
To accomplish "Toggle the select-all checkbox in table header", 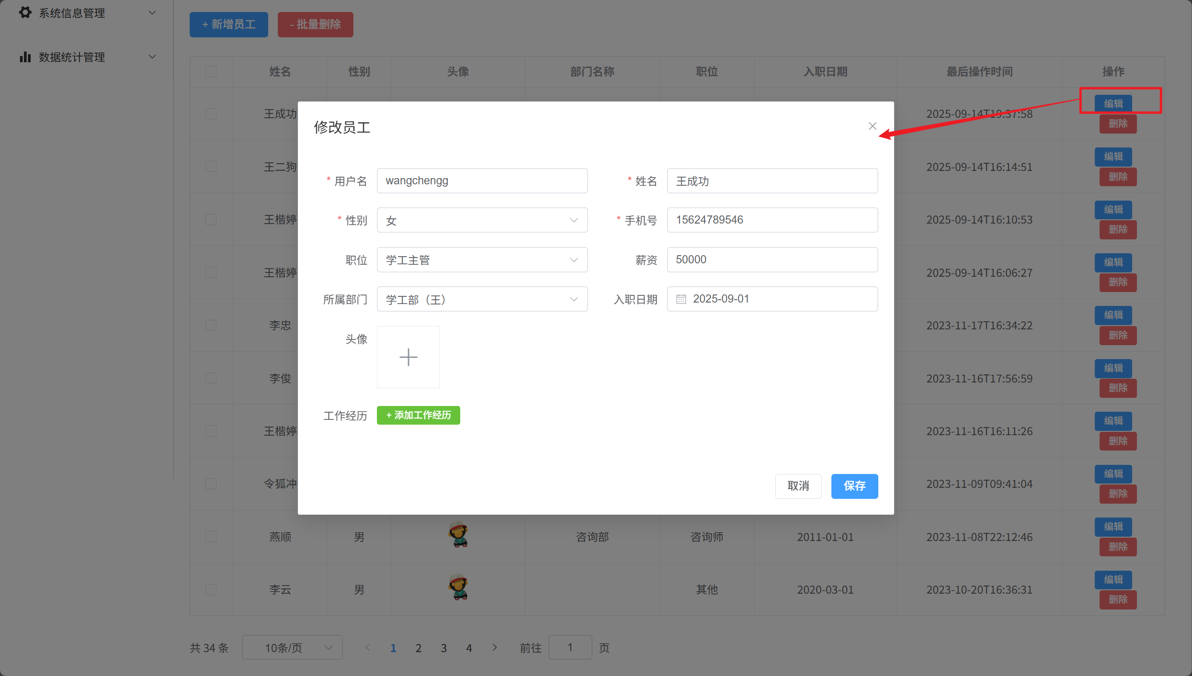I will [211, 72].
